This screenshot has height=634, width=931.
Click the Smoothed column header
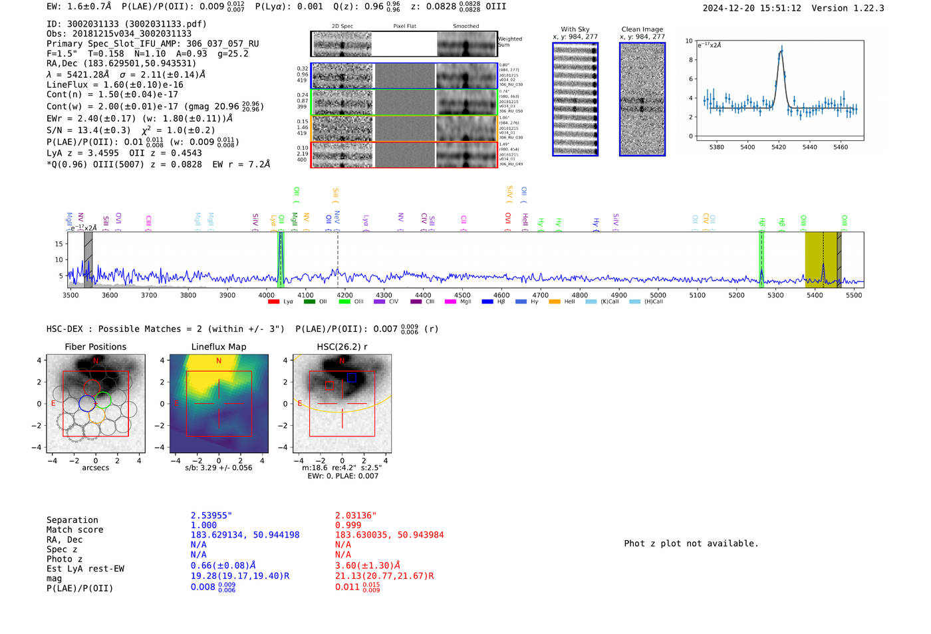465,26
